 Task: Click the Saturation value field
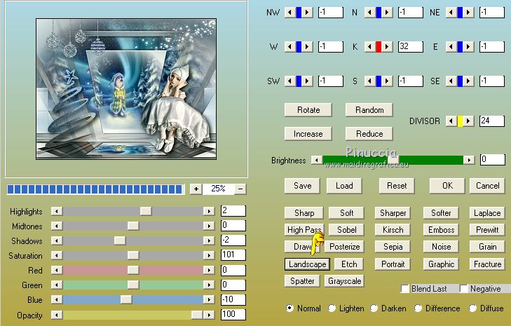pyautogui.click(x=233, y=254)
